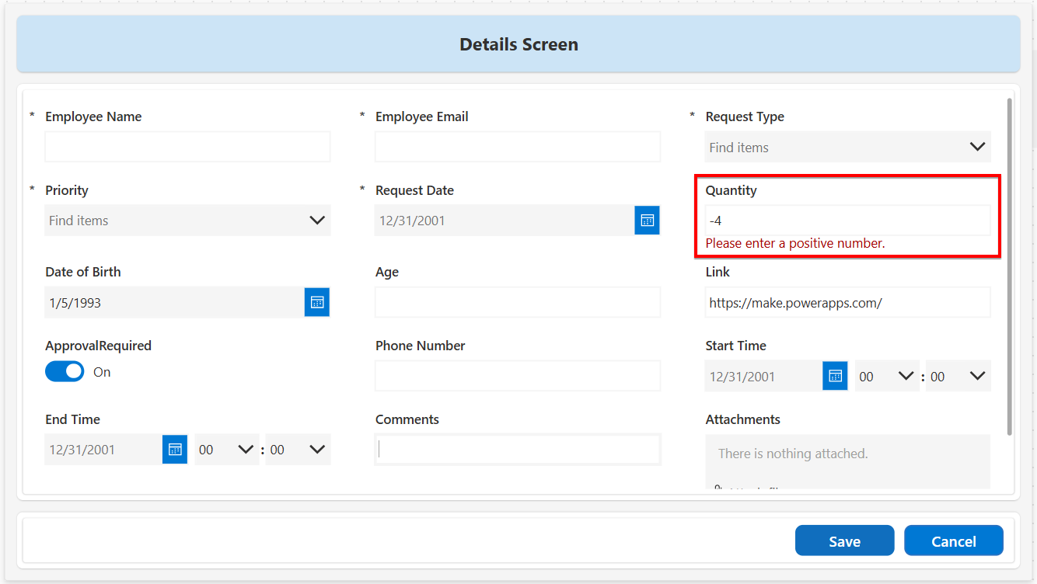Open Date of Birth calendar icon
The height and width of the screenshot is (584, 1037).
(316, 302)
